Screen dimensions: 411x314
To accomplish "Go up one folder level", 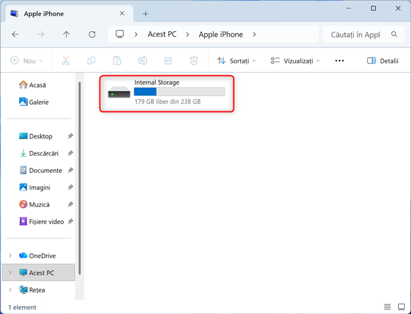I will [67, 34].
